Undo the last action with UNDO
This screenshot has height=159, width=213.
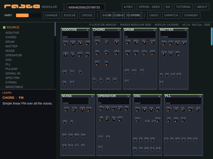[154, 15]
